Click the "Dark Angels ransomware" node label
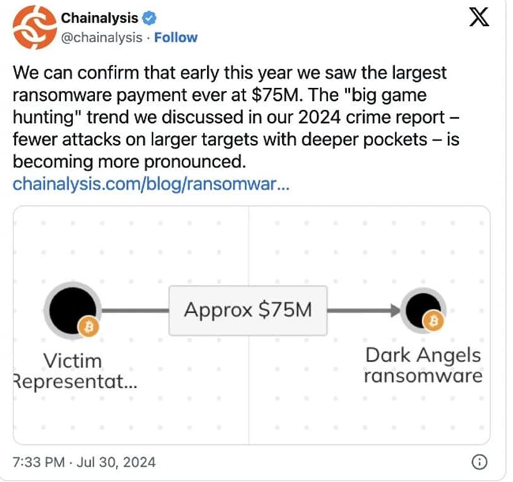 423,365
